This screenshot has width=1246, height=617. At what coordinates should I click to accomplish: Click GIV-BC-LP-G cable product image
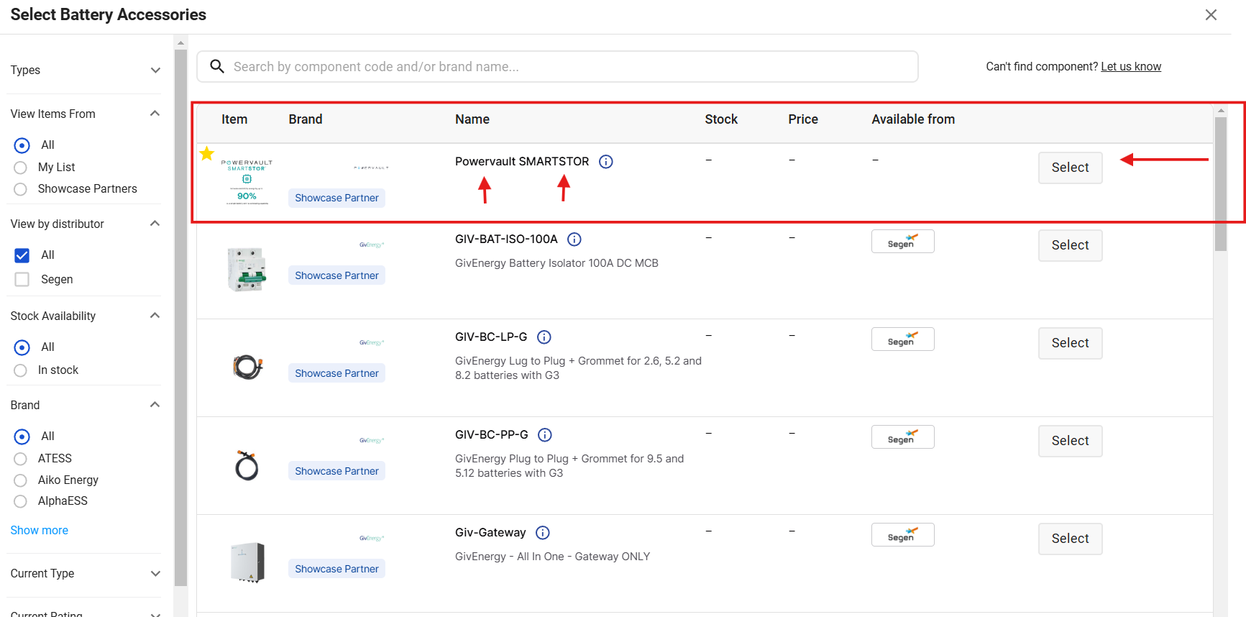[247, 367]
